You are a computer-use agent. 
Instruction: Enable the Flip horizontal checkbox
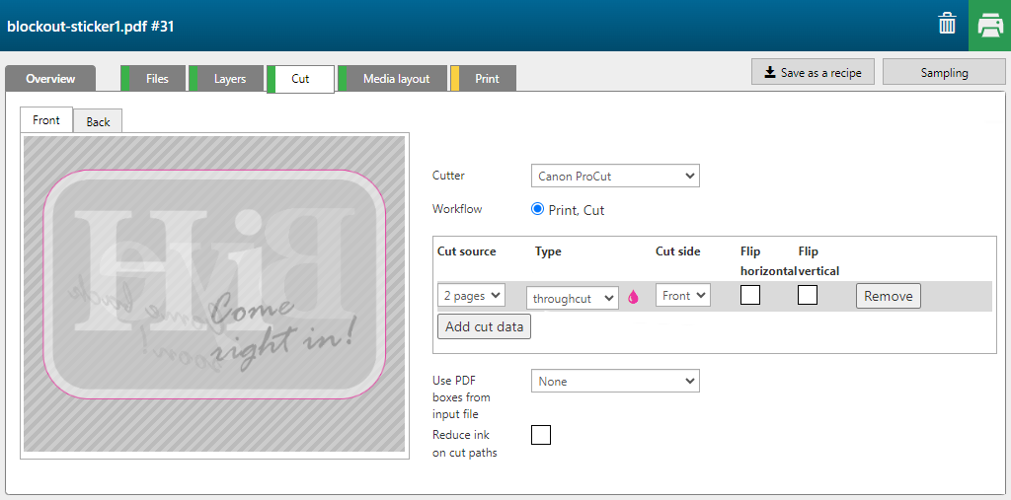coord(750,295)
